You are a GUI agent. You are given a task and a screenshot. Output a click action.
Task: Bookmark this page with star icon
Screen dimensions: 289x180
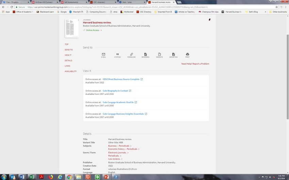[x=277, y=7]
